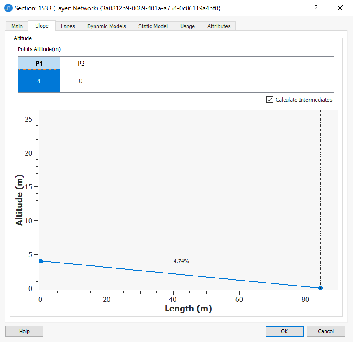Click the Help button

click(x=24, y=331)
